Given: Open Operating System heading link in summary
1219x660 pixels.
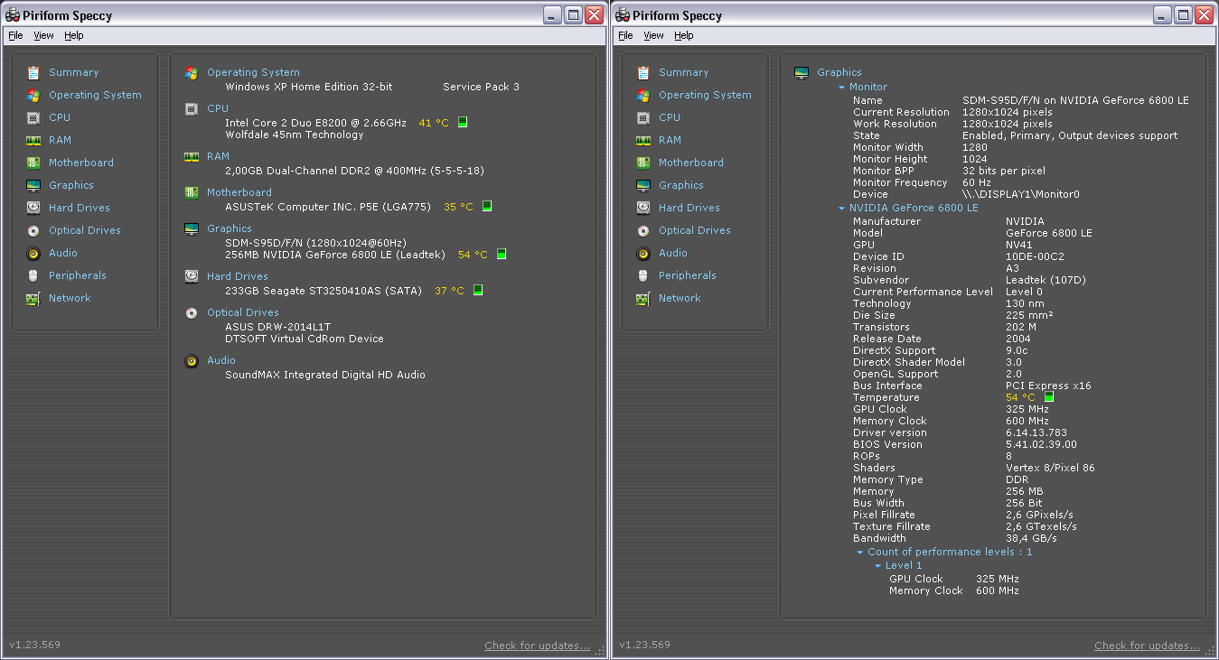Looking at the screenshot, I should (253, 72).
